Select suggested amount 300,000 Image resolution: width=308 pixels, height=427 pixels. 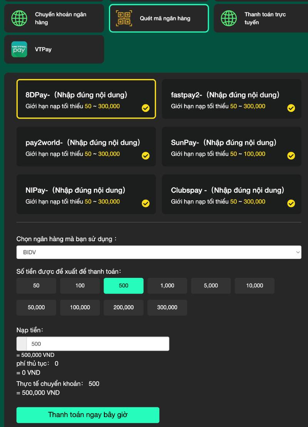pyautogui.click(x=167, y=308)
